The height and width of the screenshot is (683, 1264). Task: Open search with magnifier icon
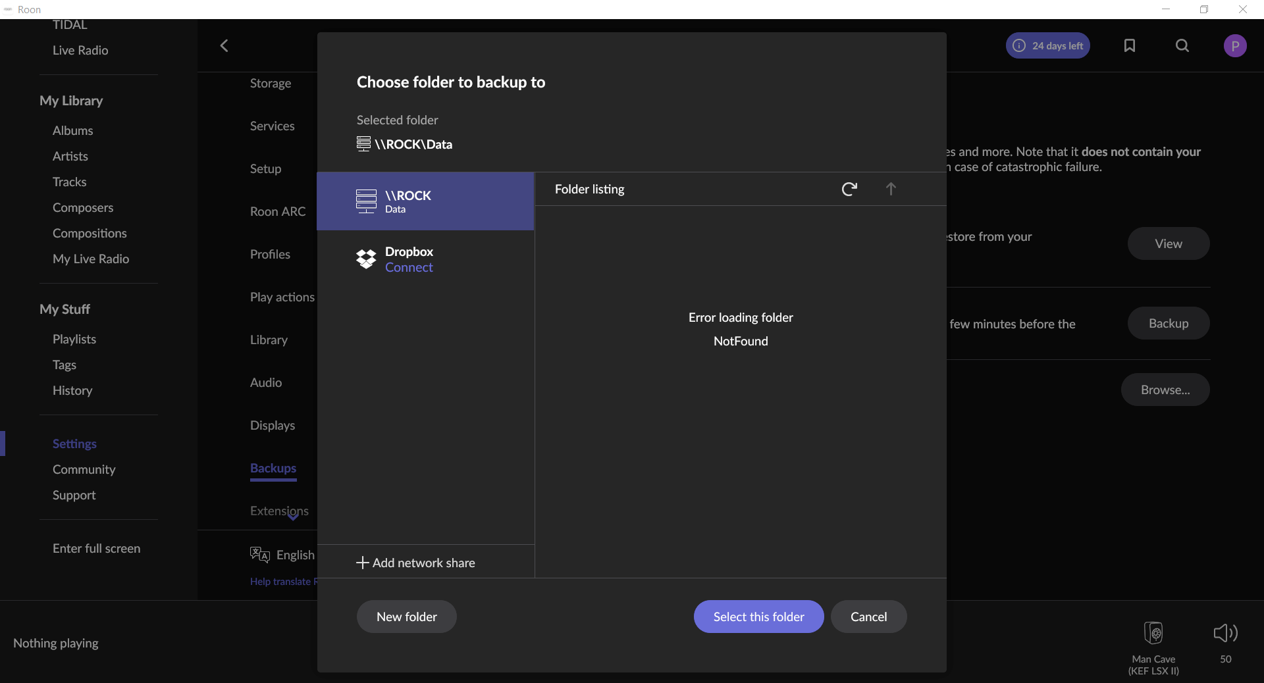coord(1182,45)
